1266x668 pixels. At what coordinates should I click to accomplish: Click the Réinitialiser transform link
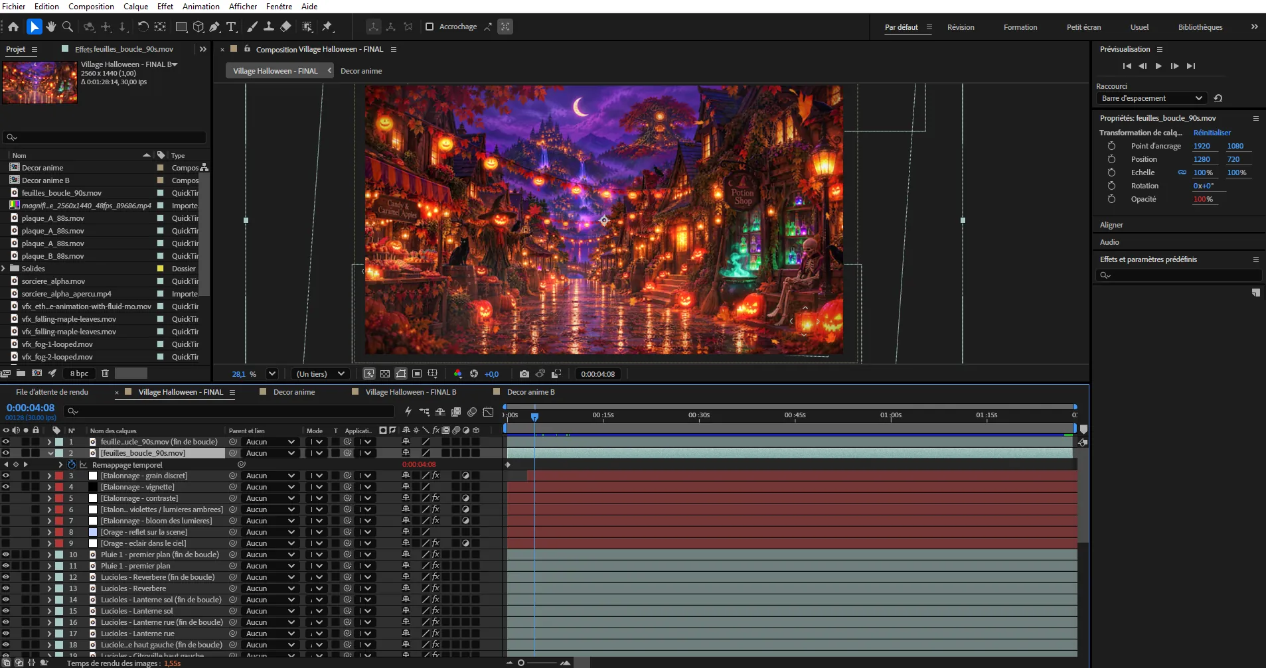(x=1212, y=133)
